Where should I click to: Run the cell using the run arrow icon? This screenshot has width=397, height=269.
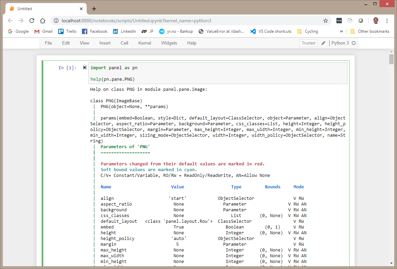coord(84,68)
